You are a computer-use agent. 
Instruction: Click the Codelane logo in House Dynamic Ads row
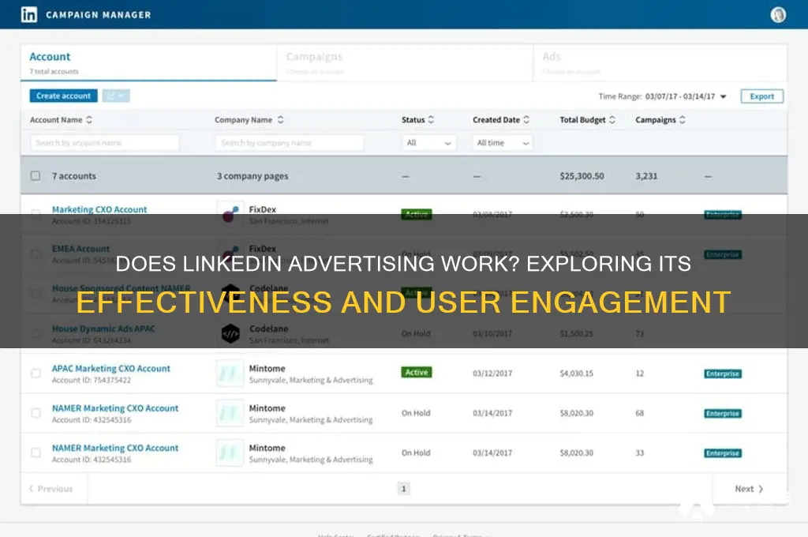coord(230,334)
